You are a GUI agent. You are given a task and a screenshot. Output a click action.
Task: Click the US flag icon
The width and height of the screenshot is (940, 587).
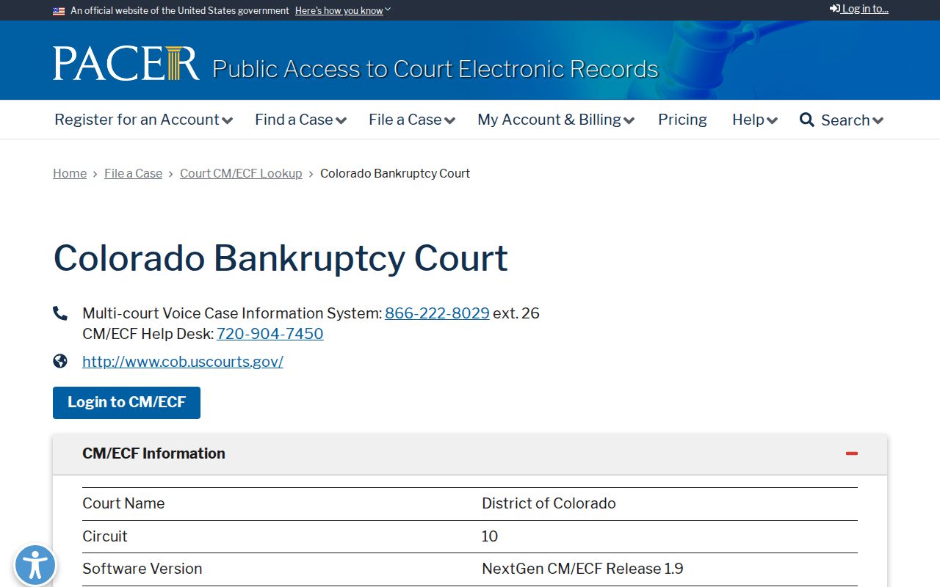[x=59, y=11]
